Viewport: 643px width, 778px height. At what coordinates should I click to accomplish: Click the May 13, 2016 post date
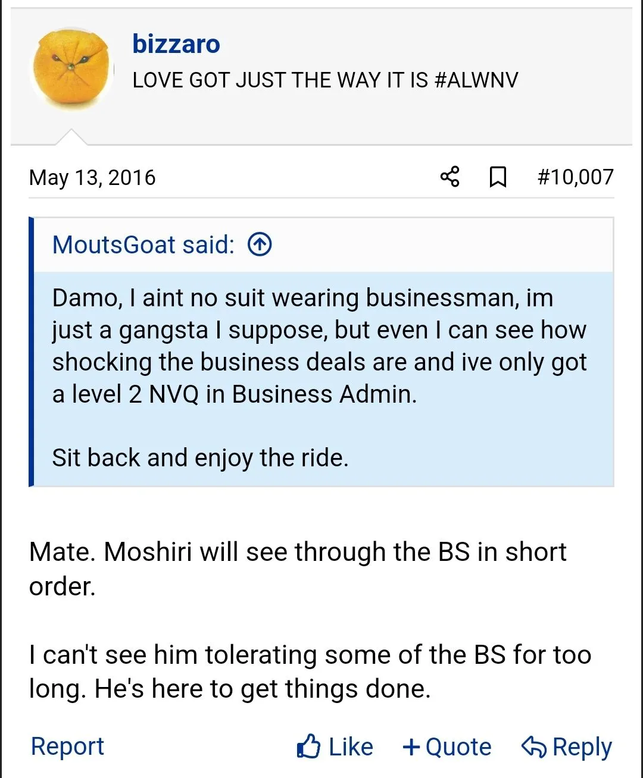[x=92, y=177]
